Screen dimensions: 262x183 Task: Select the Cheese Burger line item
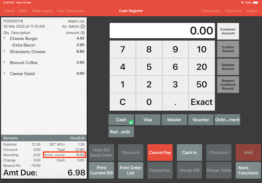[44, 38]
